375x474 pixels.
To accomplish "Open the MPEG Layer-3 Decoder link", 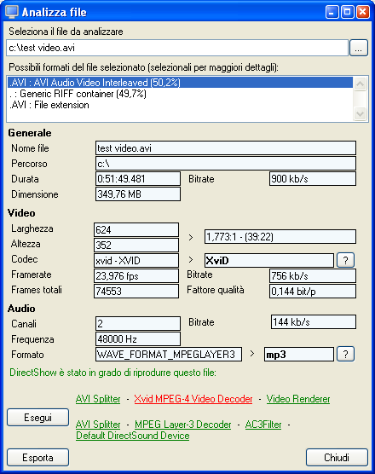I will (183, 425).
